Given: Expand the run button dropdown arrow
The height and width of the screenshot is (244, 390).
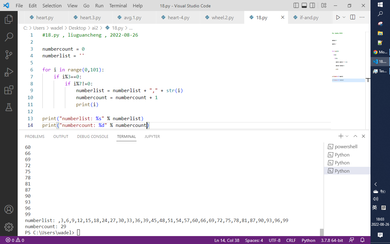Looking at the screenshot, I should click(344, 17).
